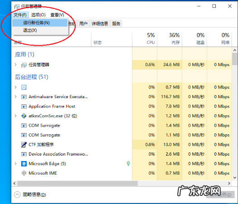Click the Microsoft IME process icon
The image size is (238, 204).
point(24,173)
